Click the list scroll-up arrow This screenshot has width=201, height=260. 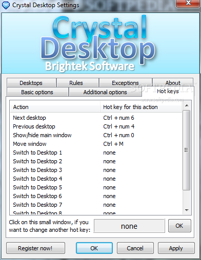(x=187, y=105)
